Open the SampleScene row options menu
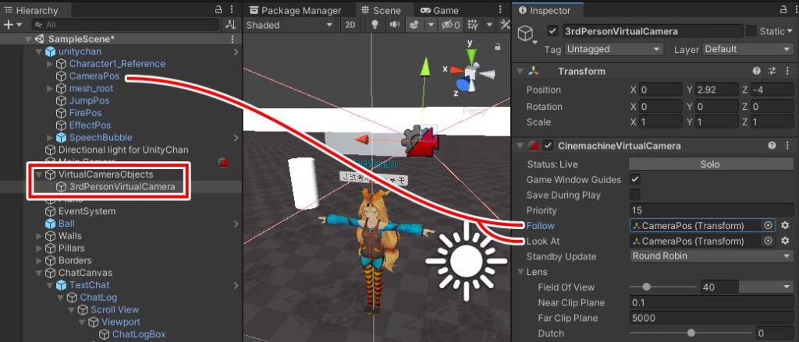 (233, 39)
